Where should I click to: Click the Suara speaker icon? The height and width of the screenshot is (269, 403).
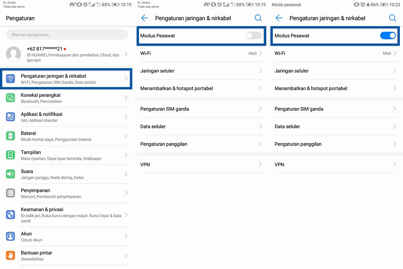(x=10, y=174)
